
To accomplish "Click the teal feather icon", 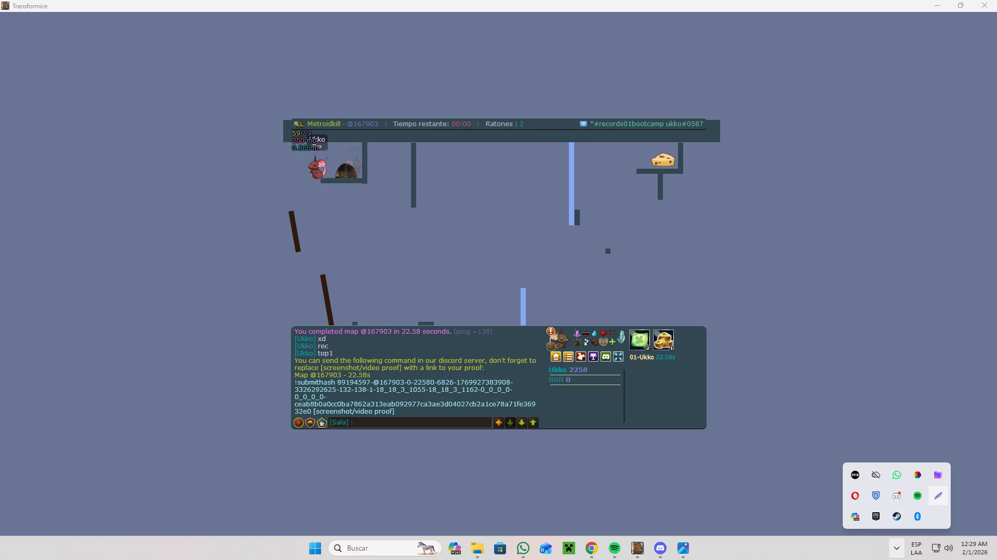I will tap(621, 337).
